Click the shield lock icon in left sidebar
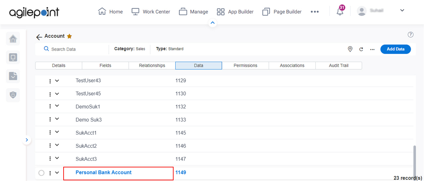The image size is (424, 181). point(13,95)
